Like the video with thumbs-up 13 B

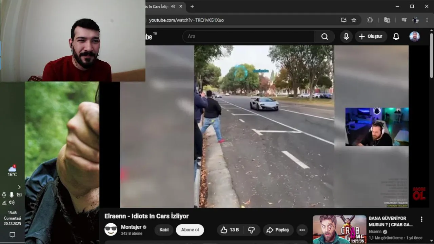230,230
